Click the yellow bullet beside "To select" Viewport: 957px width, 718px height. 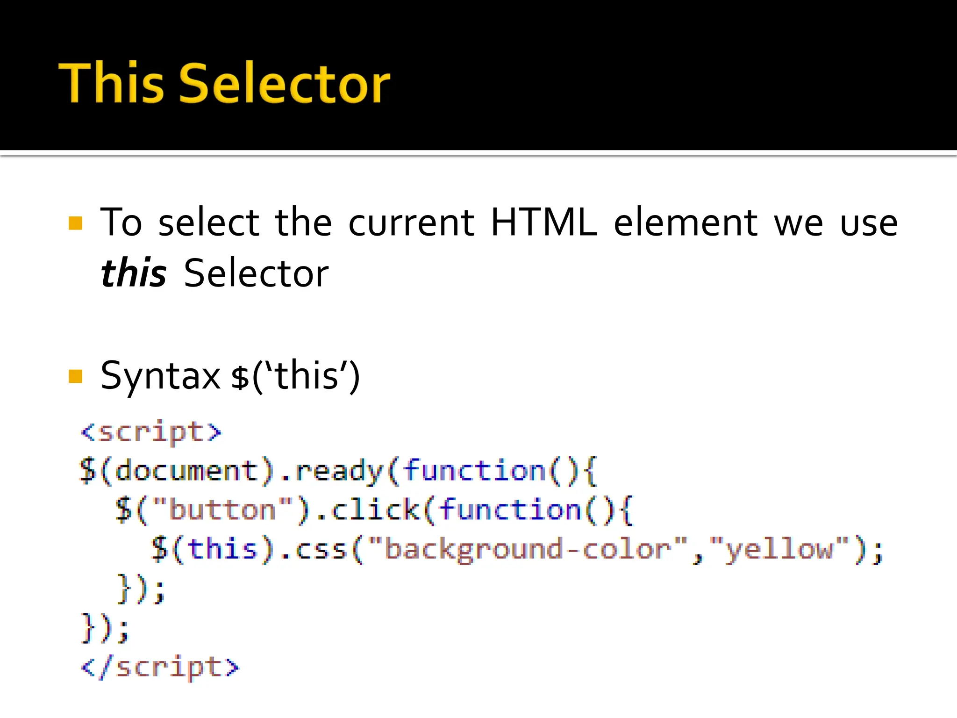pos(75,223)
